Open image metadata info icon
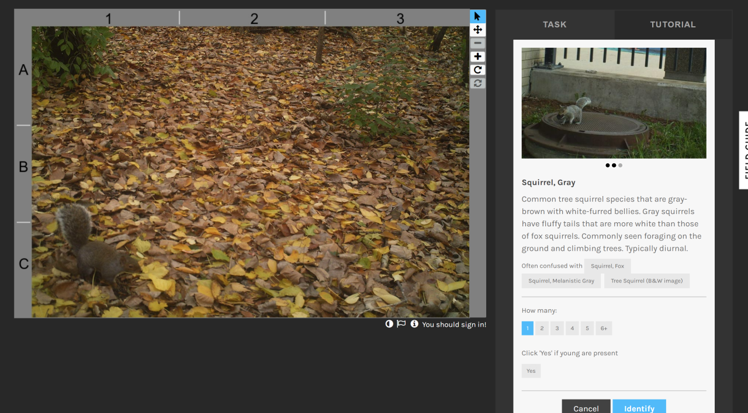 click(414, 324)
